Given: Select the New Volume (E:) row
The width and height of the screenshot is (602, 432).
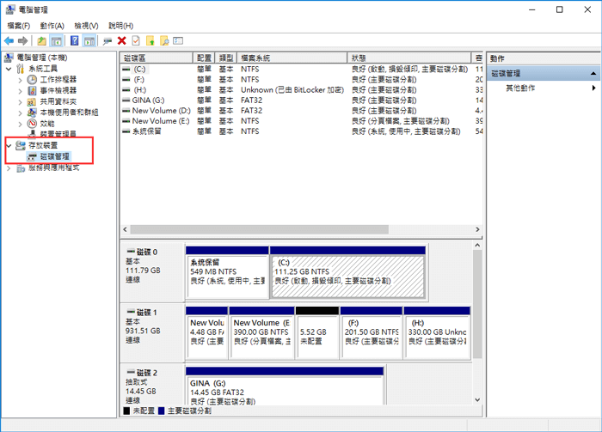Looking at the screenshot, I should (301, 121).
